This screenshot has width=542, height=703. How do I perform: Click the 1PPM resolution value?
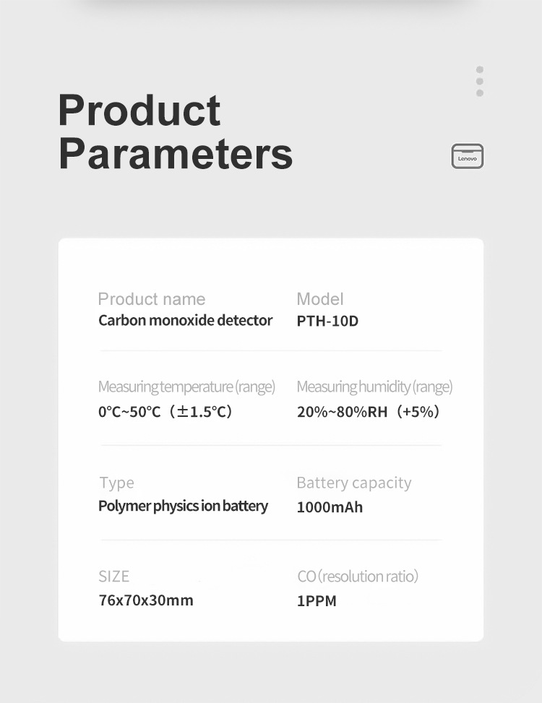(x=317, y=601)
